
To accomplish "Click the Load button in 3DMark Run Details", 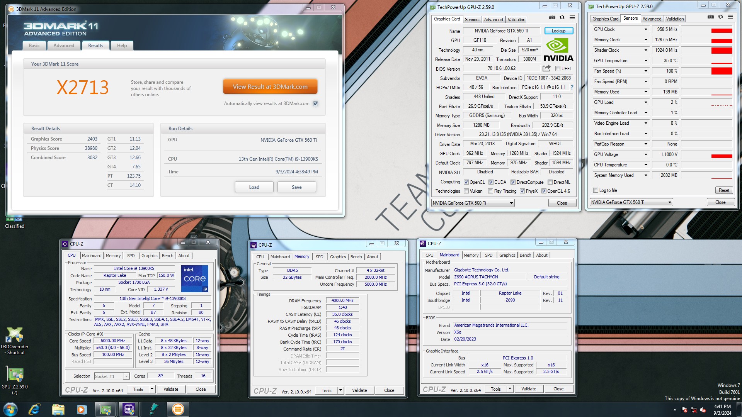I will click(254, 187).
